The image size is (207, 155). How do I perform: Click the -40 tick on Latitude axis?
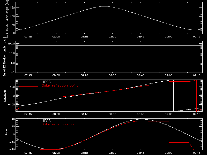[12, 150]
